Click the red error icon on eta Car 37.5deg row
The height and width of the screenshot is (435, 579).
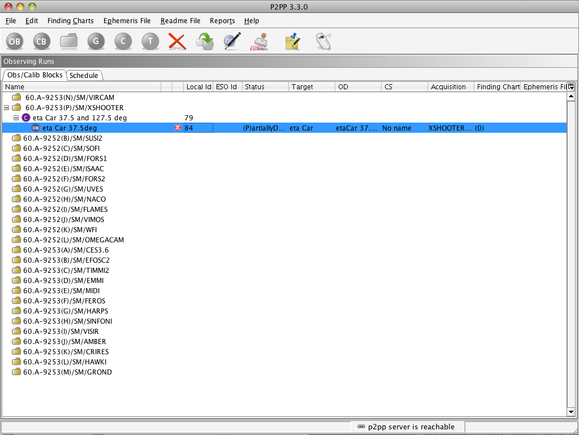tap(178, 128)
